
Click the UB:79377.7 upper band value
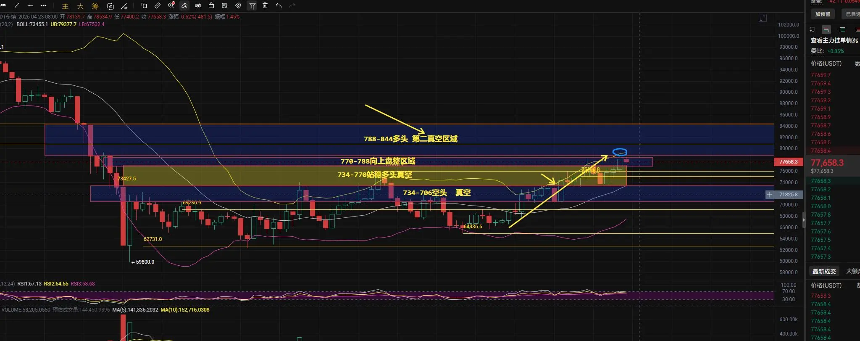63,24
